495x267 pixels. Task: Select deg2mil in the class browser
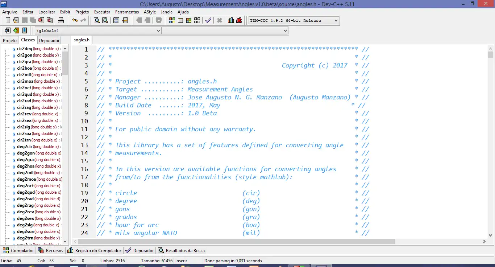point(37,173)
